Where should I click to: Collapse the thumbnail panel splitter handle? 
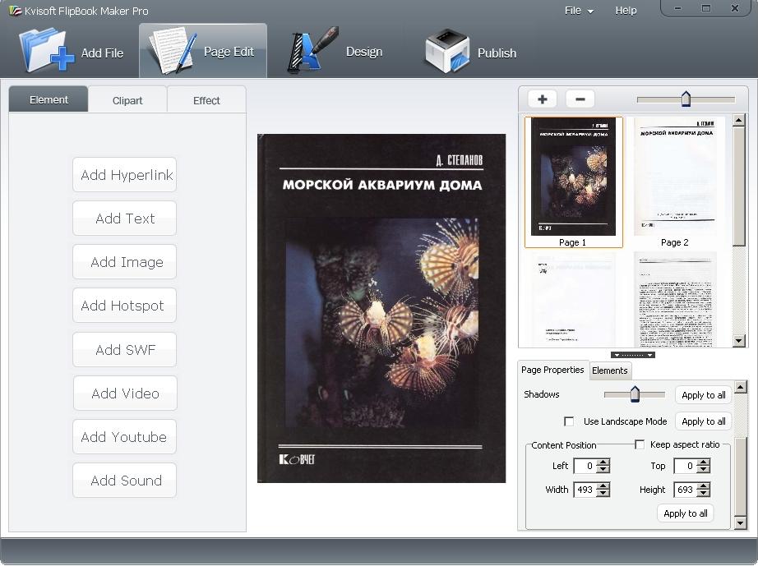(x=633, y=355)
